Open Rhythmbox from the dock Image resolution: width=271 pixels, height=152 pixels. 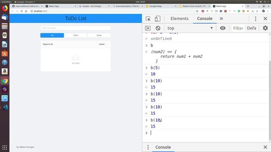pyautogui.click(x=5, y=35)
